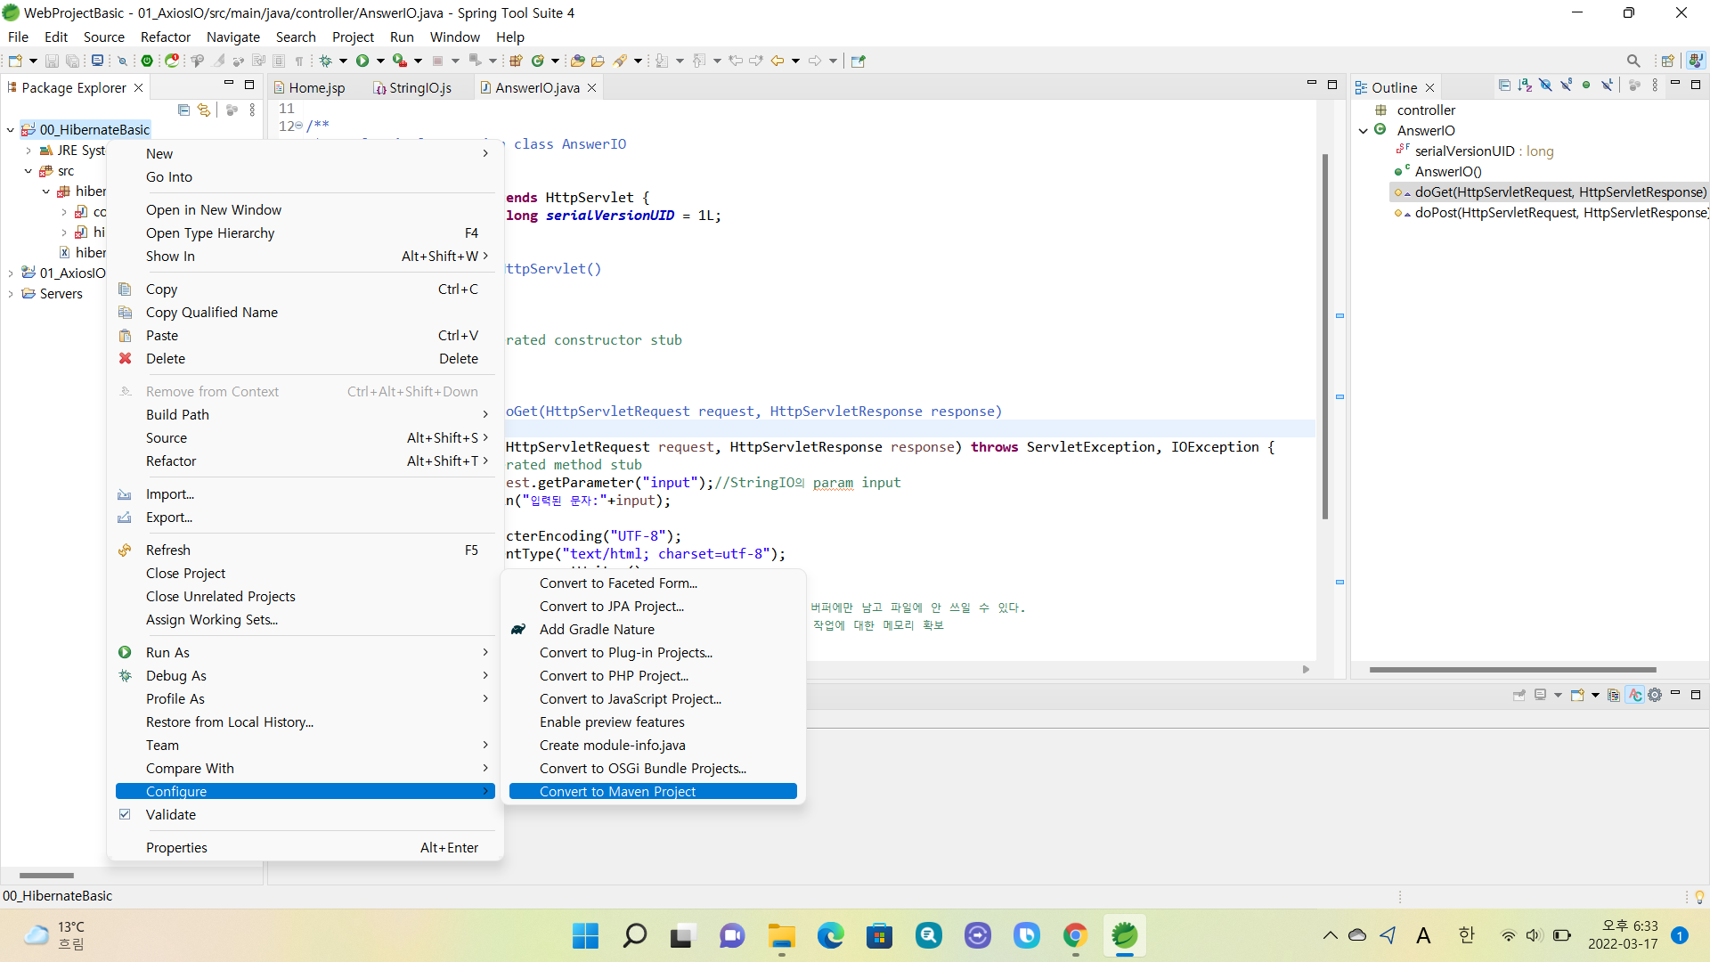1710x962 pixels.
Task: Open the Run button dropdown arrow
Action: 380,61
